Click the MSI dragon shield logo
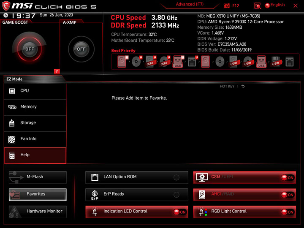Viewport: 304px width, 228px height. click(x=6, y=5)
